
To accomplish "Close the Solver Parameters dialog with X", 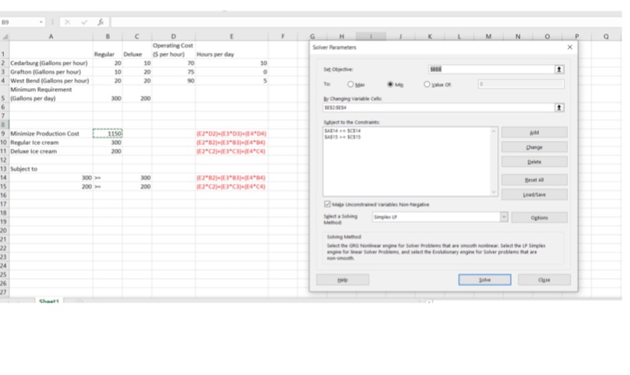I will 570,47.
